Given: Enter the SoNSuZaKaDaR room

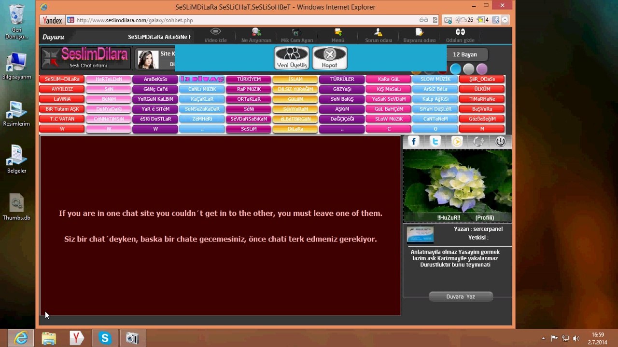Looking at the screenshot, I should tap(202, 109).
